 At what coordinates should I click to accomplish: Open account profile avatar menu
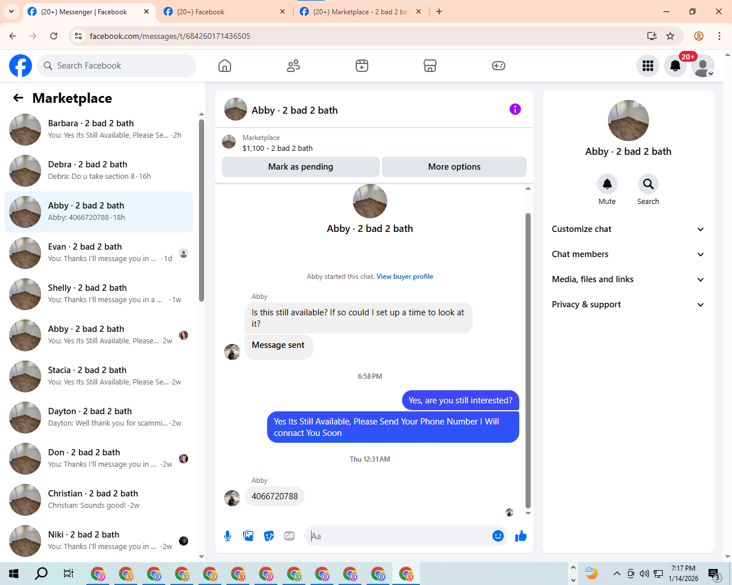click(x=703, y=66)
